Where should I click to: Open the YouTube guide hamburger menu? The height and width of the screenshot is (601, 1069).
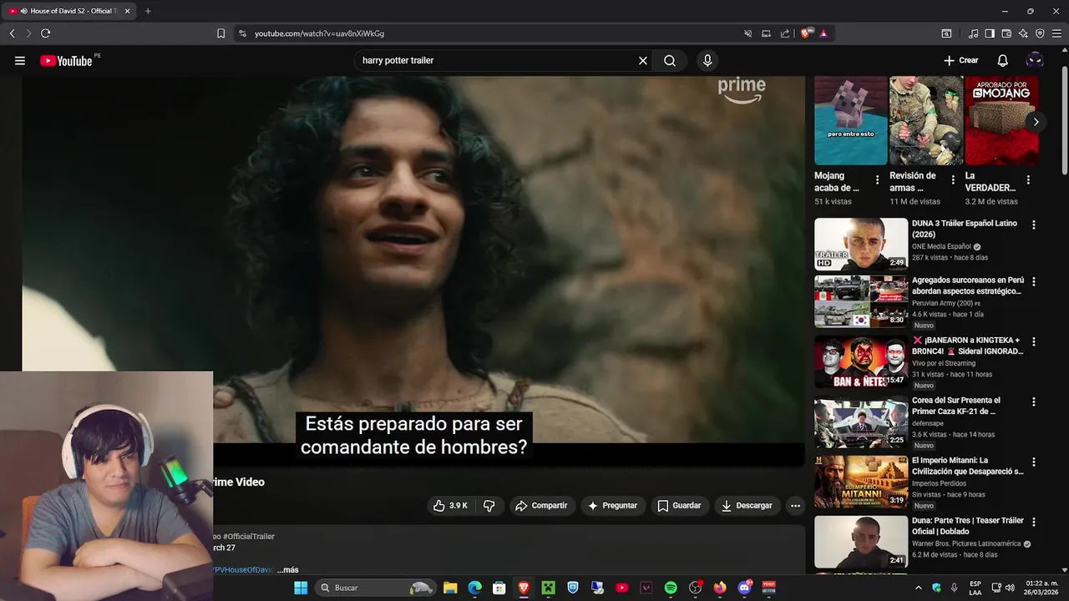coord(20,60)
